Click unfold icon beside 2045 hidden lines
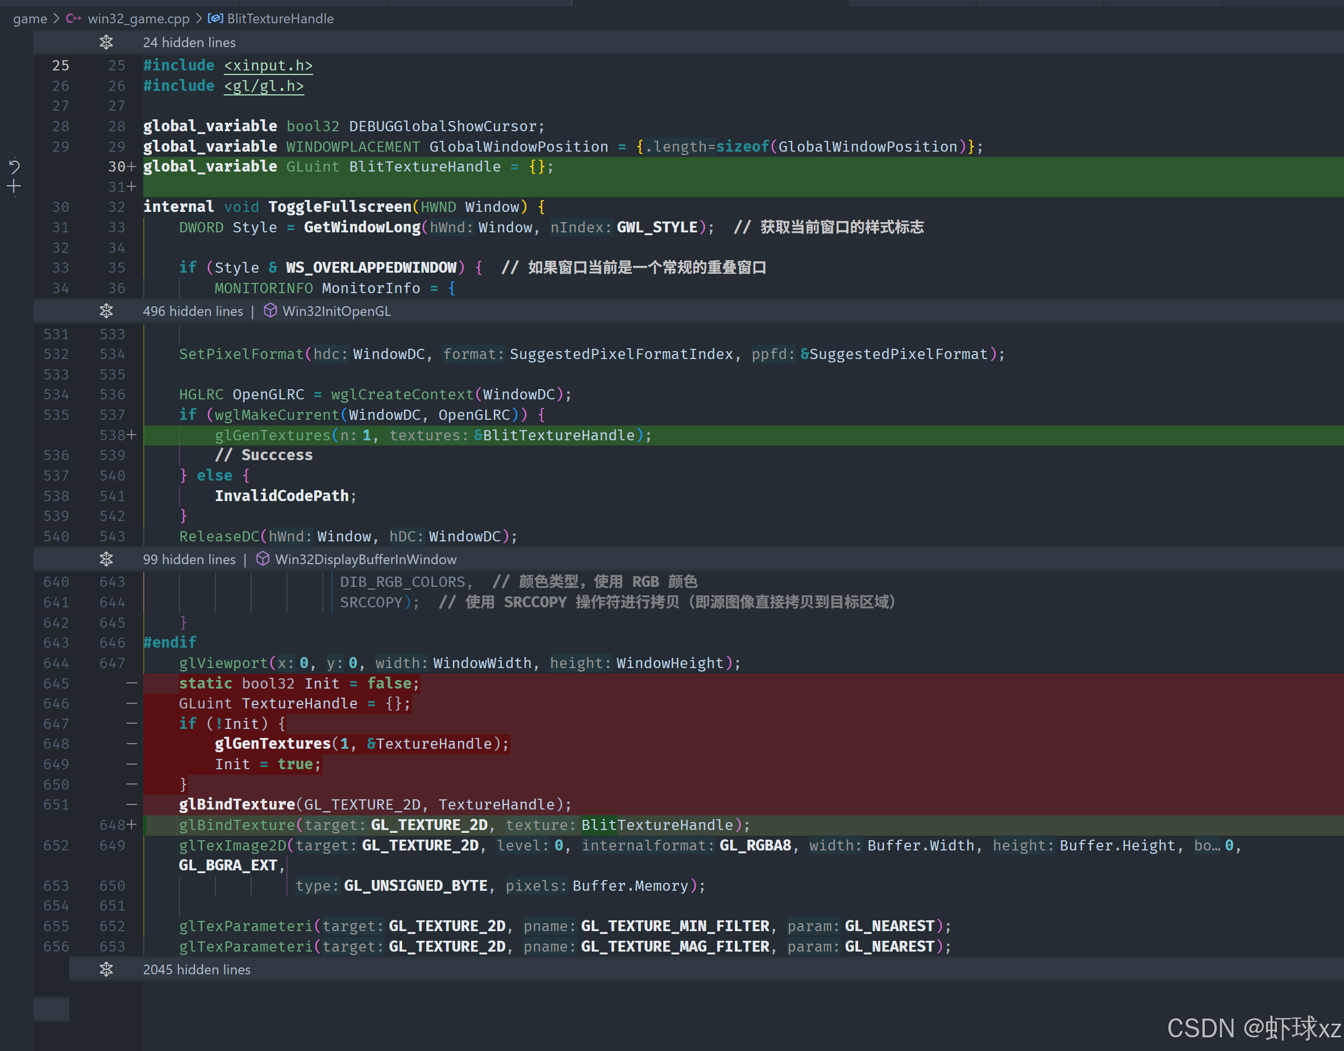 [106, 970]
